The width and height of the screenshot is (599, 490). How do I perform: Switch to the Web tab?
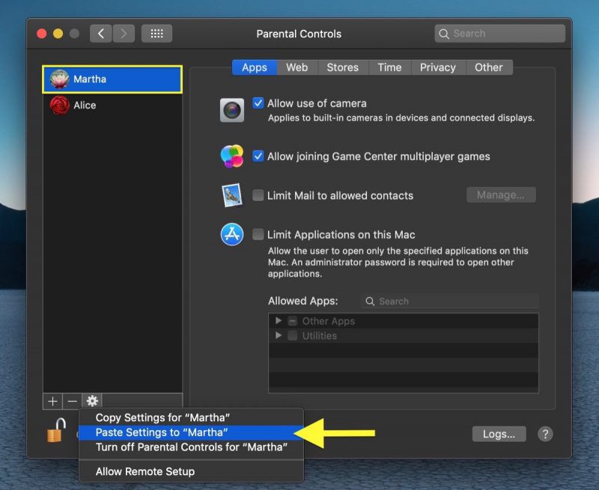(x=297, y=67)
